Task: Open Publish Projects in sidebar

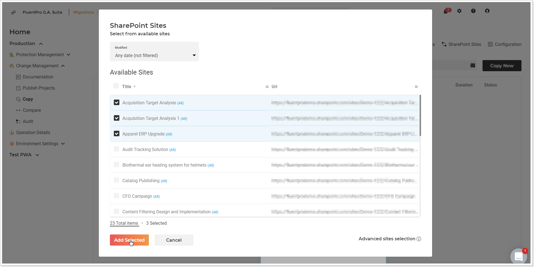Action: 39,88
